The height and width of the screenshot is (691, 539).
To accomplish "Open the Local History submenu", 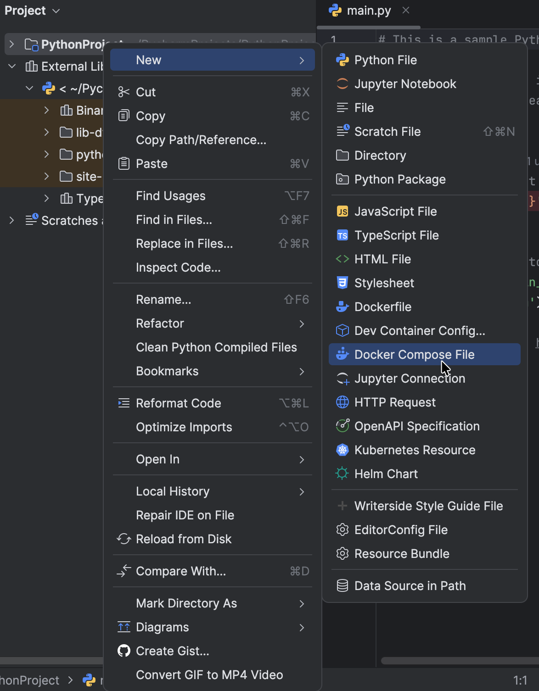I will pyautogui.click(x=213, y=491).
